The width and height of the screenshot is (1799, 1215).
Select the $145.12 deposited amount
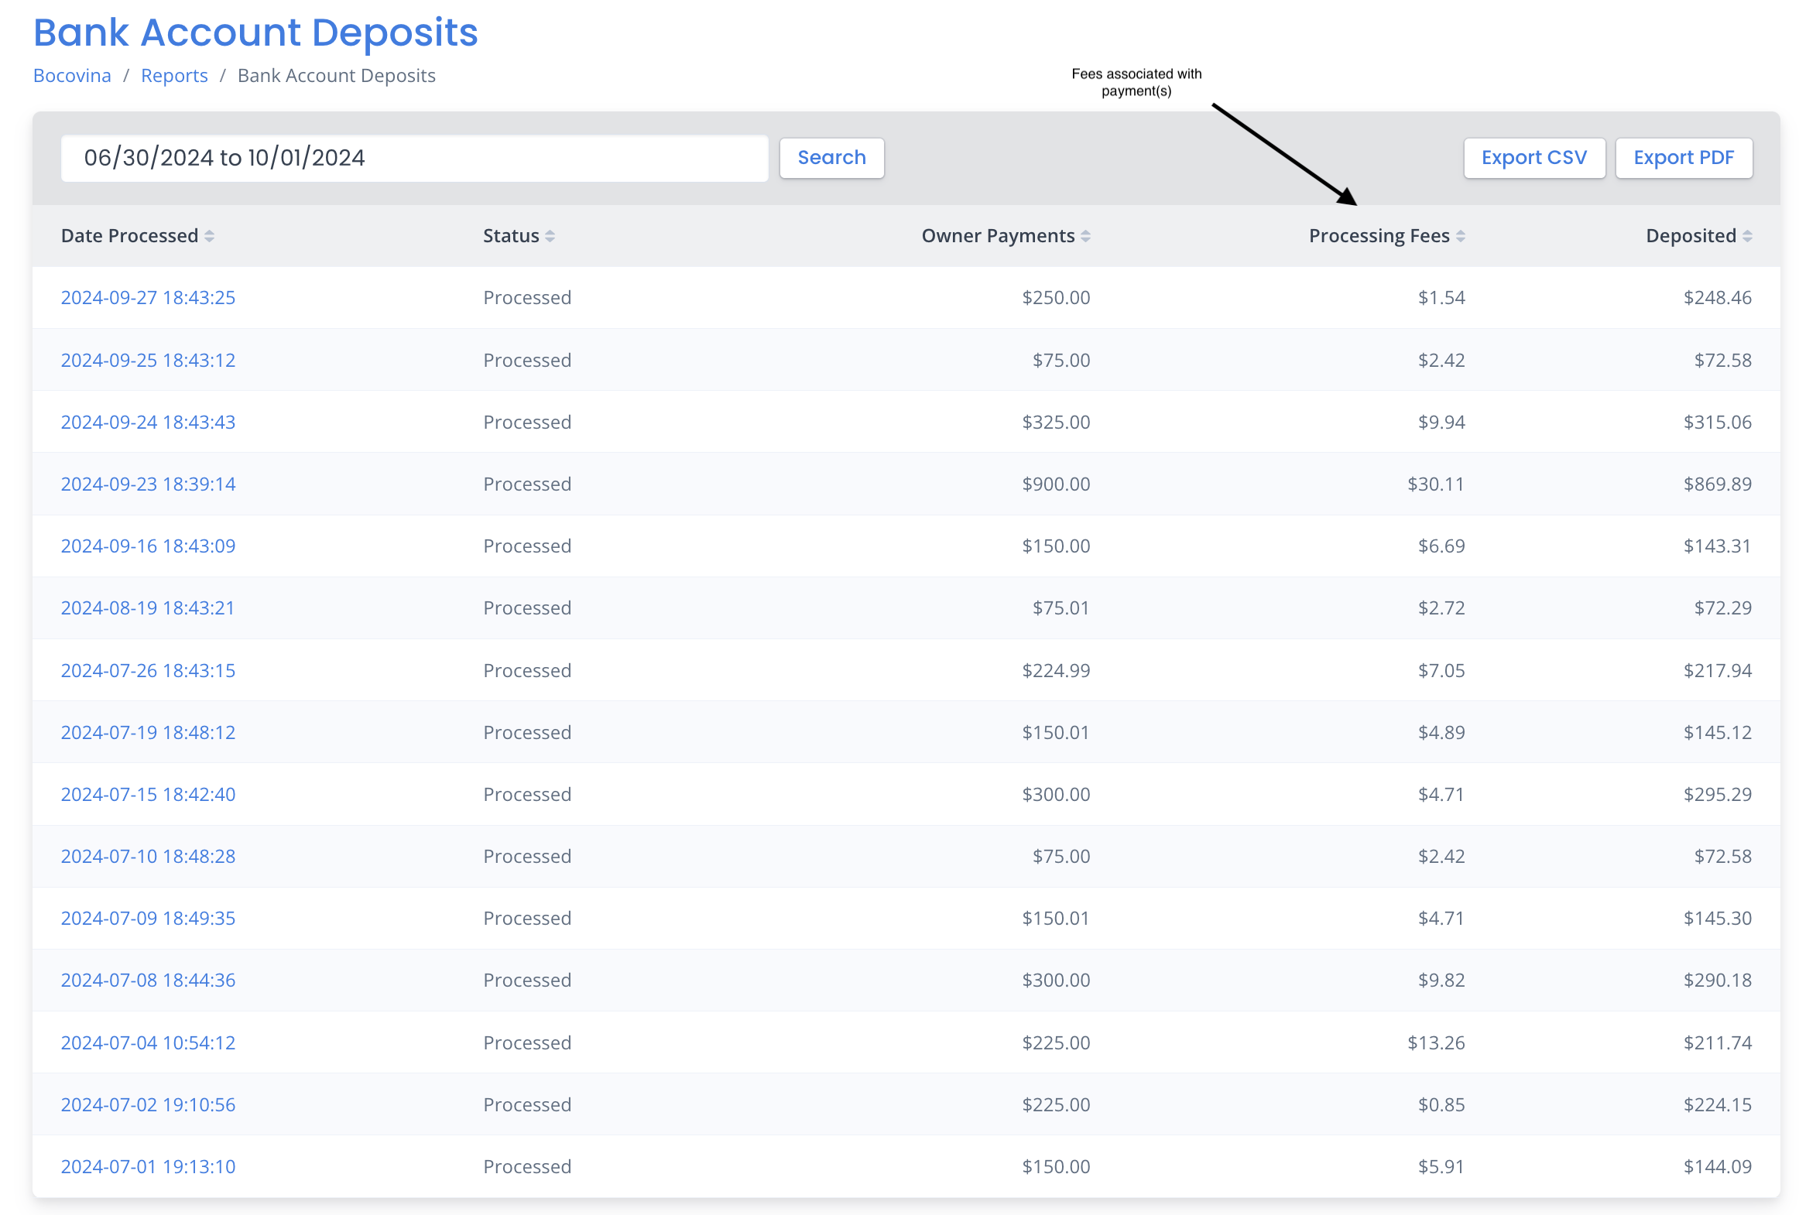[x=1717, y=732]
